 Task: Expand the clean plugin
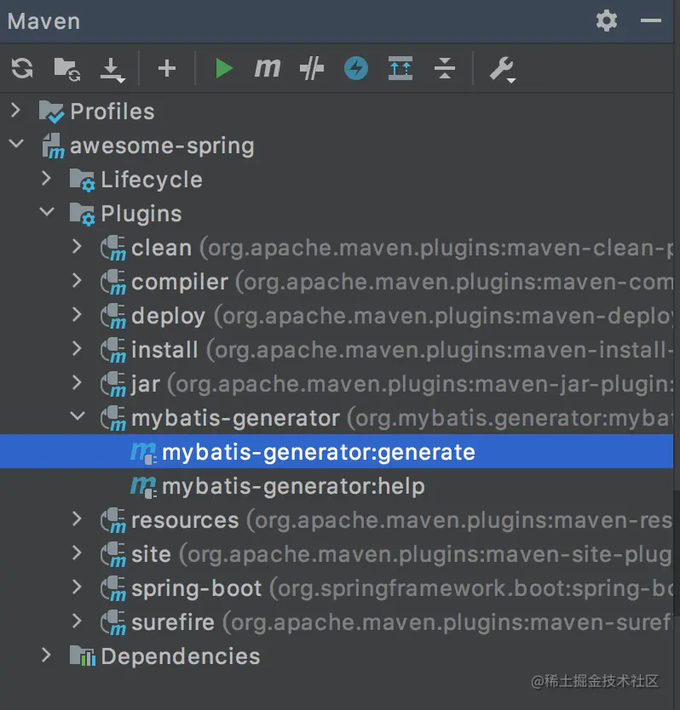[77, 246]
